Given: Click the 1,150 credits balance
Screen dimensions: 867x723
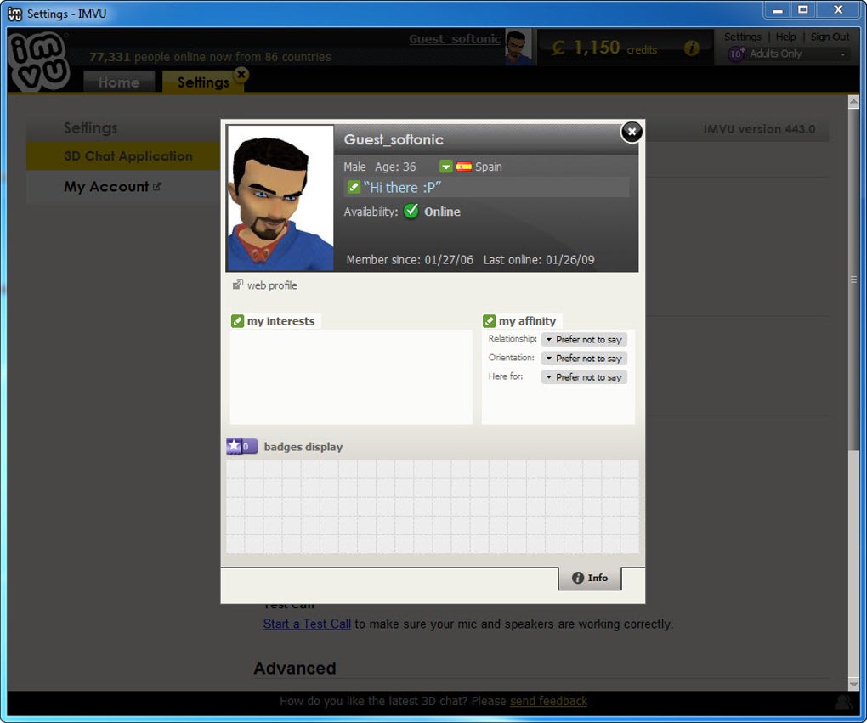Looking at the screenshot, I should tap(604, 48).
